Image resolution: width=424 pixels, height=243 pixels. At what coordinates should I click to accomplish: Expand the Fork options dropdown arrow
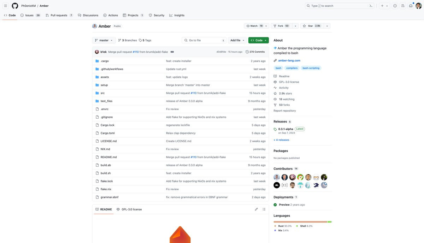[x=295, y=26]
